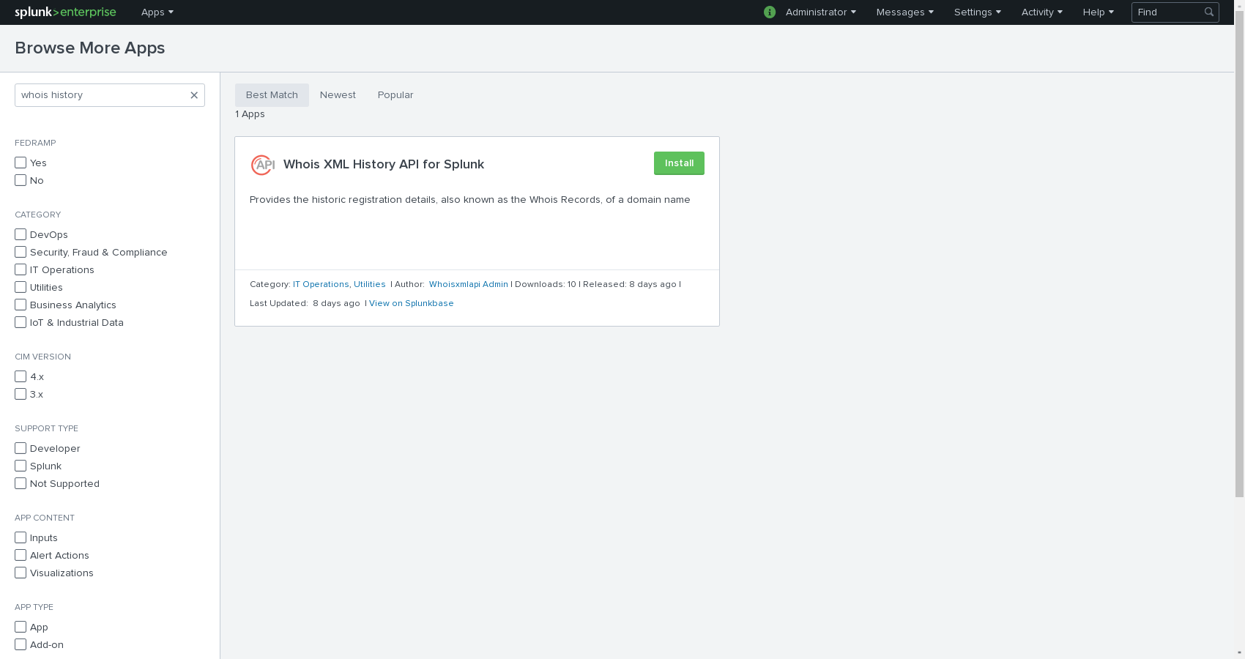Click the 'Browse More Apps' heading
The width and height of the screenshot is (1245, 659).
pyautogui.click(x=90, y=48)
